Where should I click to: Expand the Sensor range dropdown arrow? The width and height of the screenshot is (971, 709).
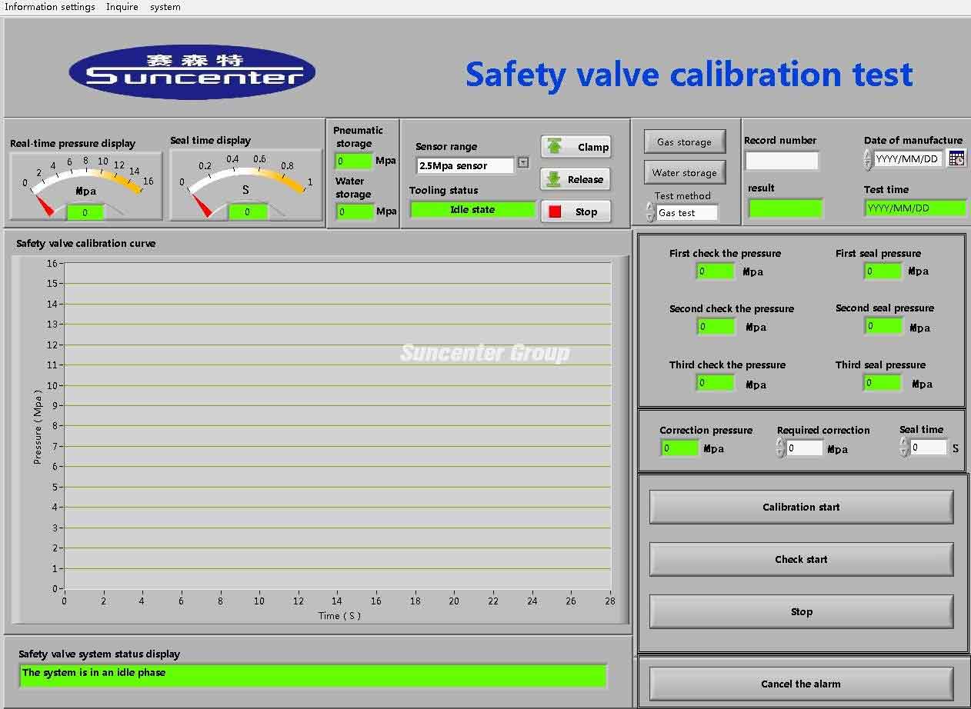(x=523, y=162)
